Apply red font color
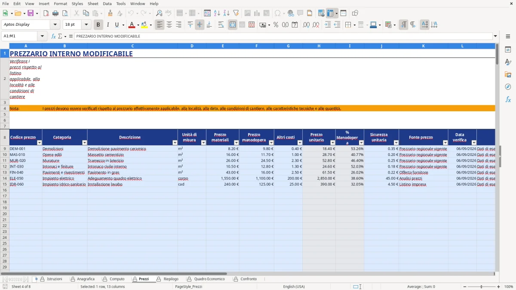Viewport: 516px width, 290px height. [132, 25]
